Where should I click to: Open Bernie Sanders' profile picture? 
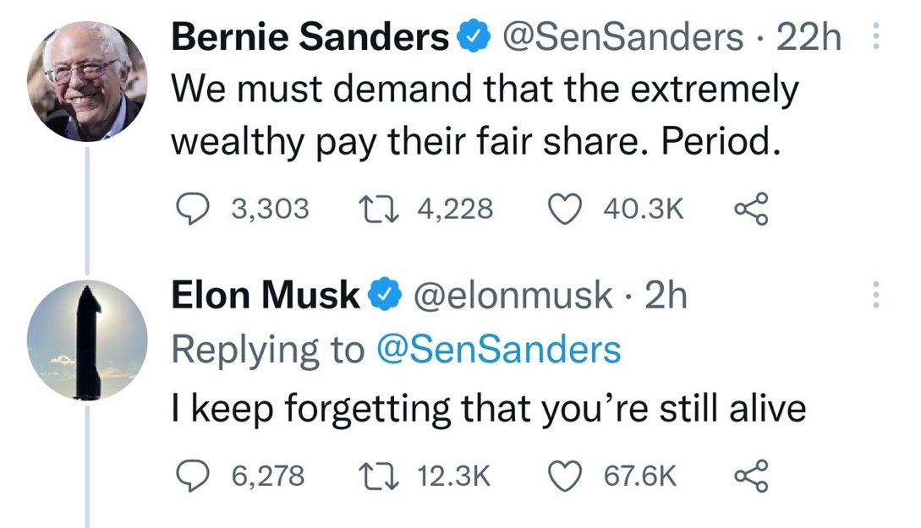click(87, 82)
